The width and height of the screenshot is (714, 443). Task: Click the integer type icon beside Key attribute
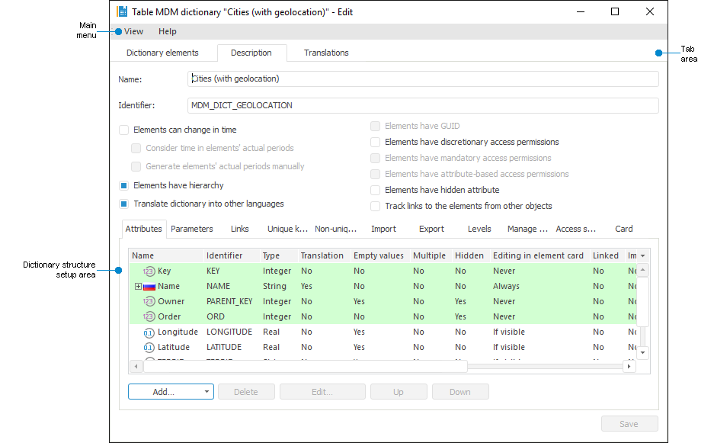[148, 271]
